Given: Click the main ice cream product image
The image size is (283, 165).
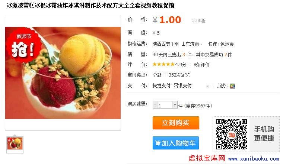Looking at the screenshot, I should (63, 73).
